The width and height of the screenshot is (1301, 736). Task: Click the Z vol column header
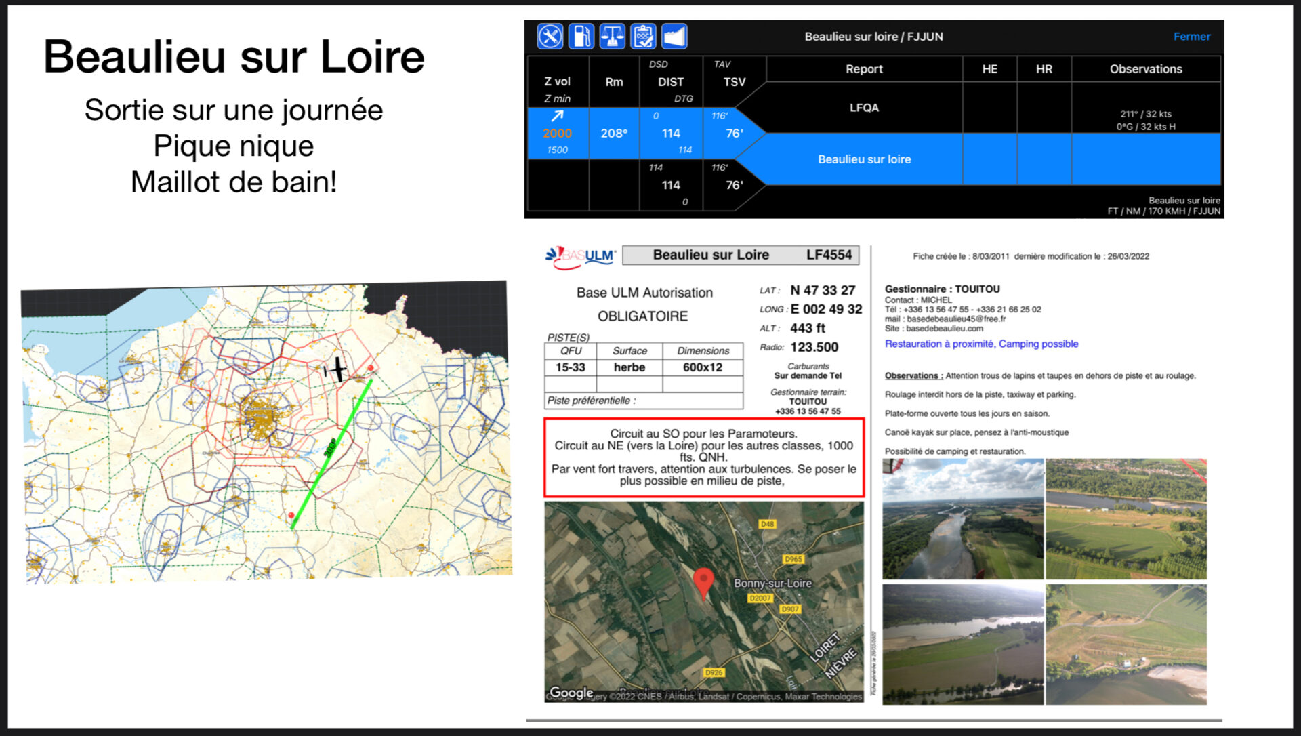pos(557,81)
